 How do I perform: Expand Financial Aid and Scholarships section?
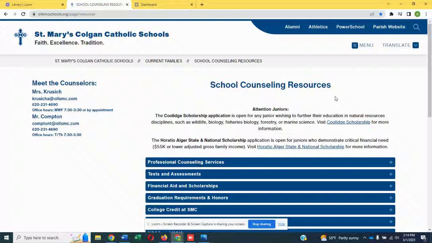coord(270,186)
